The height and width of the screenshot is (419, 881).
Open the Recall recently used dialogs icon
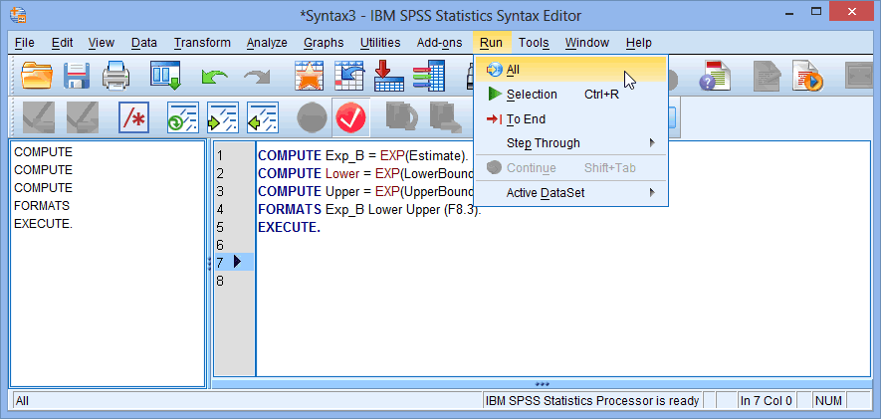tap(165, 76)
